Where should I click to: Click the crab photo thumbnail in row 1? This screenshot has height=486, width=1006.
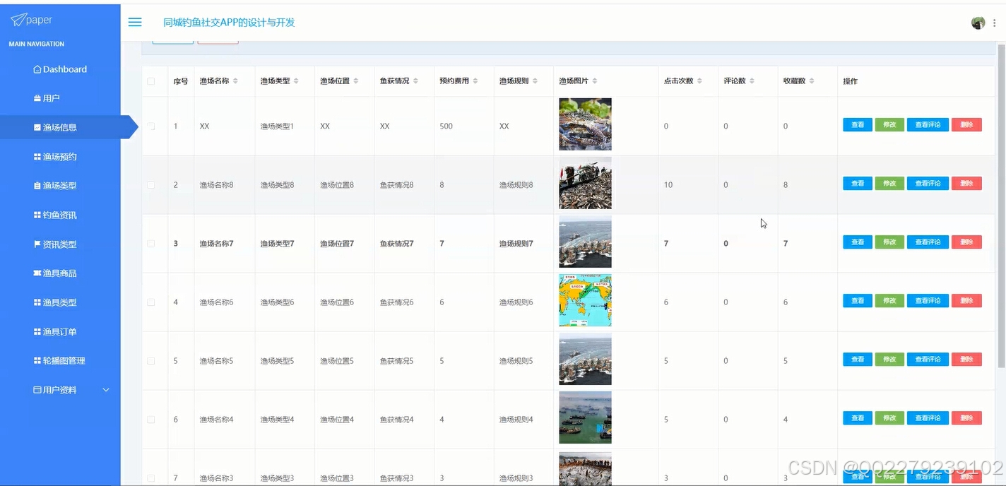584,124
